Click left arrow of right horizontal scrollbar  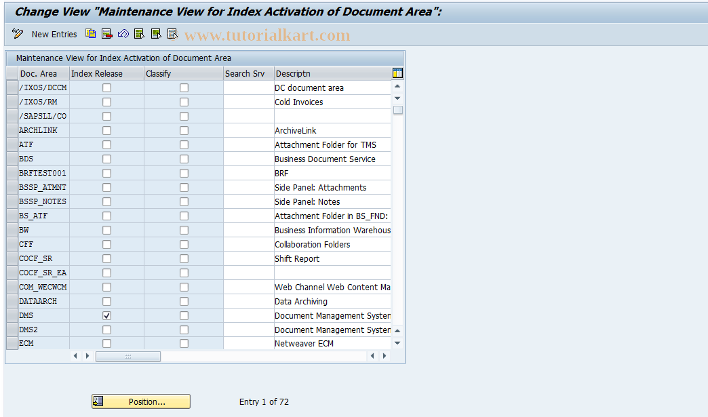pos(372,355)
